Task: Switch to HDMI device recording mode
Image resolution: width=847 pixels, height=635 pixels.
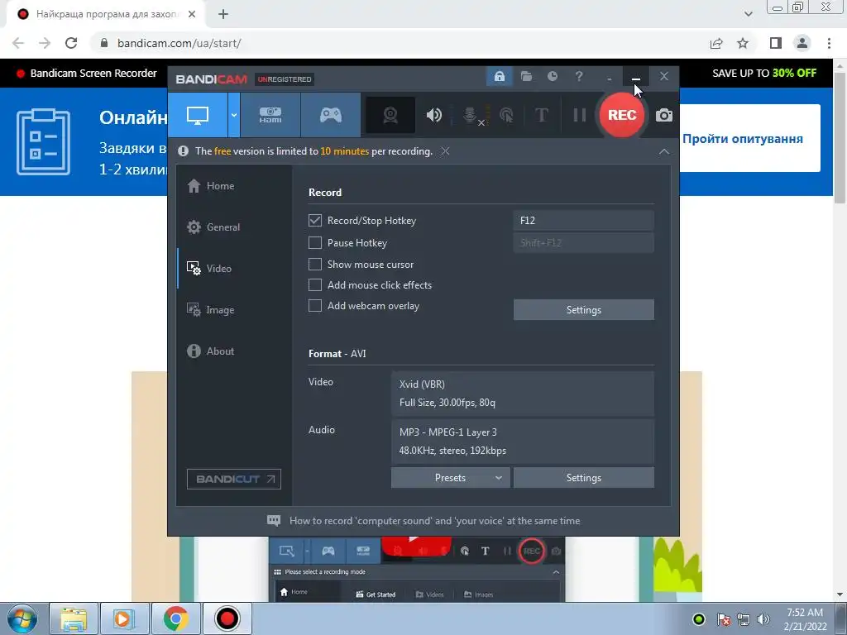Action: pos(270,115)
